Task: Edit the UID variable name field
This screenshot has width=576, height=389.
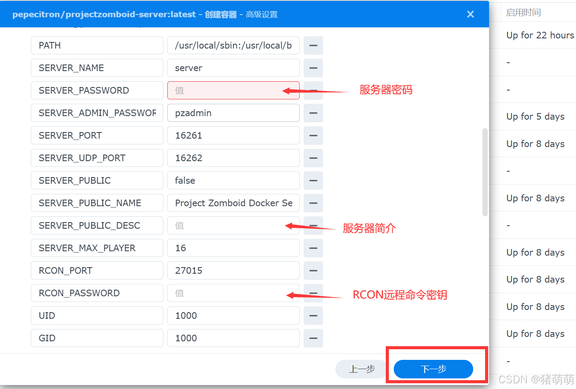Action: [97, 316]
